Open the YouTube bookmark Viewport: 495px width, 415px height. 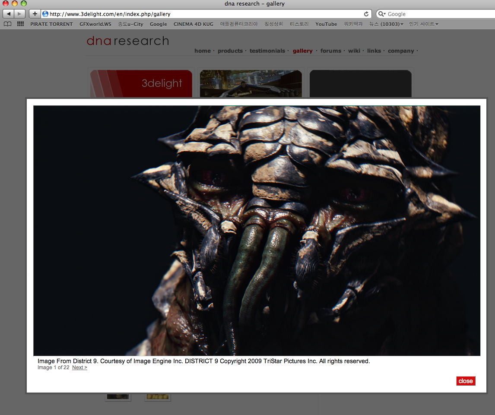click(x=326, y=24)
